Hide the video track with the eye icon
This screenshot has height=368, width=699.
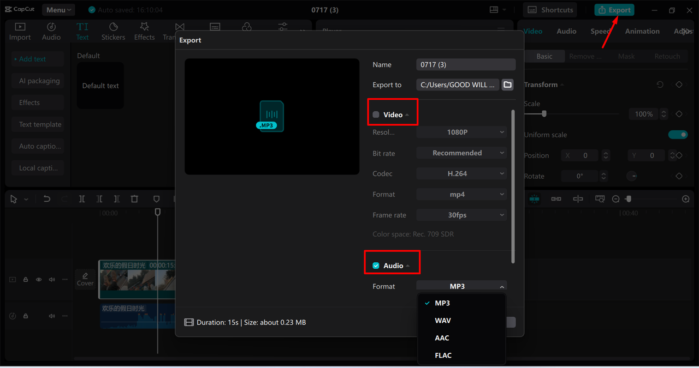pyautogui.click(x=39, y=280)
